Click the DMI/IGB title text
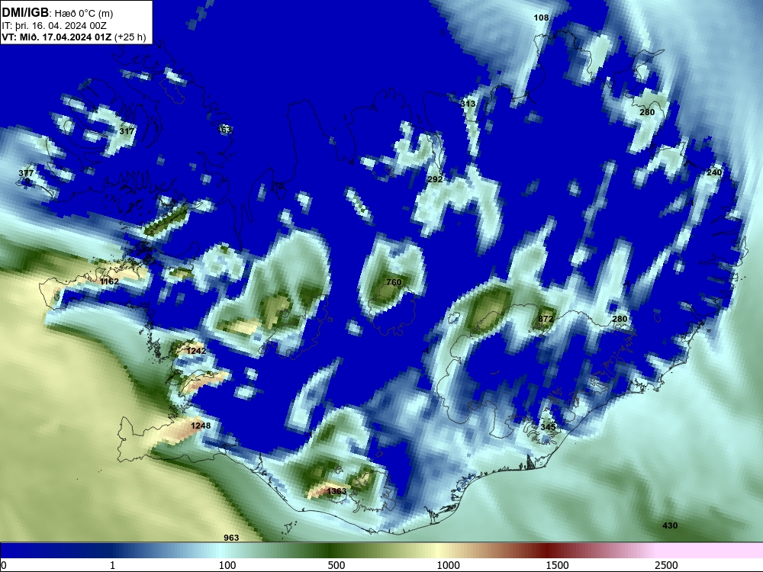Viewport: 763px width, 572px height. pos(24,12)
